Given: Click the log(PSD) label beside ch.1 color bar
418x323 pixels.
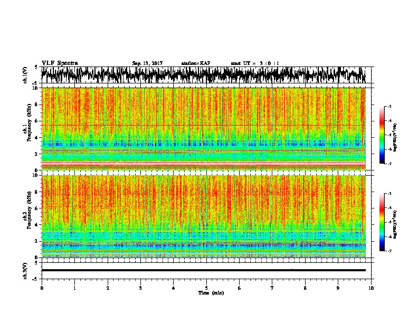Looking at the screenshot, I should click(395, 138).
